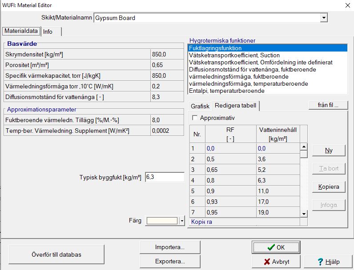354x270 pixels.
Task: Open the Grafisk tab
Action: 200,106
